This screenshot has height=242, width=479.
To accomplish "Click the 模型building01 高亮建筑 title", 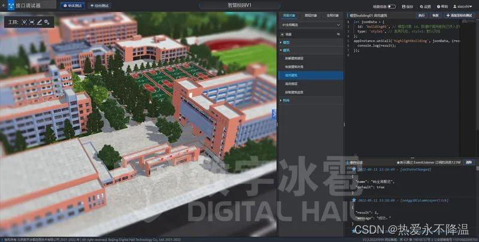I will tap(368, 16).
